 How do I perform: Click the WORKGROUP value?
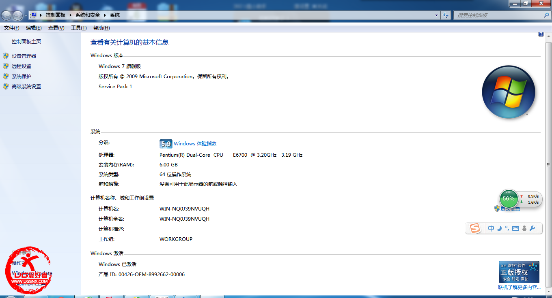176,239
